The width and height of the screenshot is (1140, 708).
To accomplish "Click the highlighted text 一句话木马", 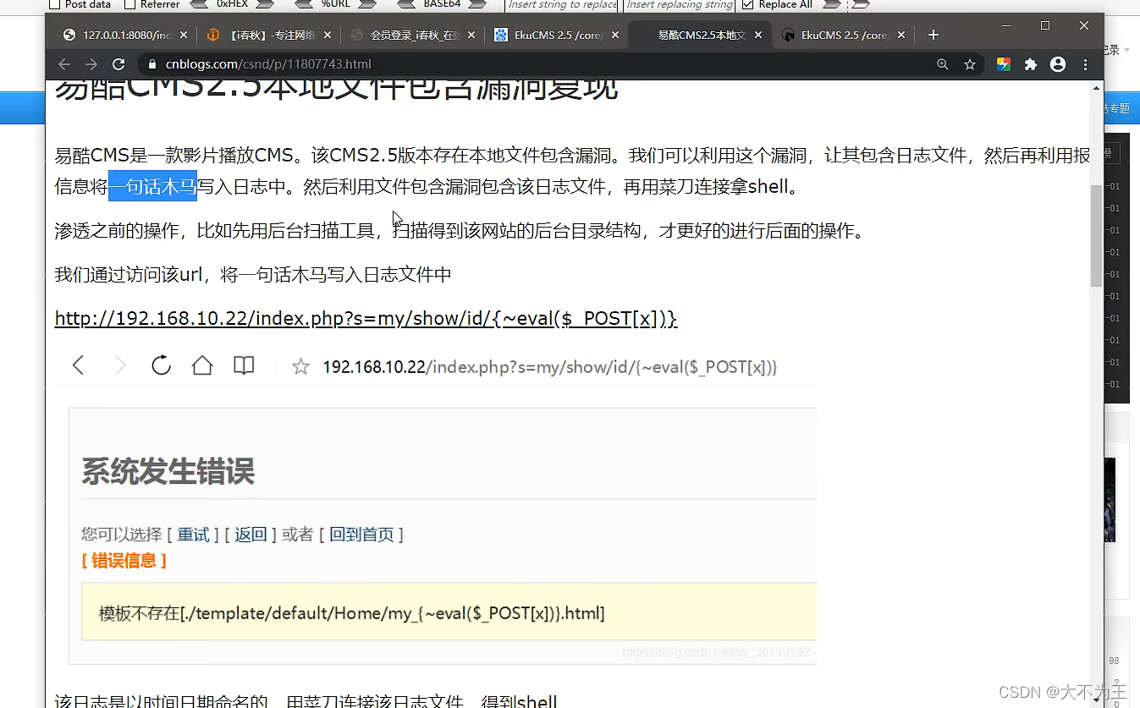I will coord(152,185).
